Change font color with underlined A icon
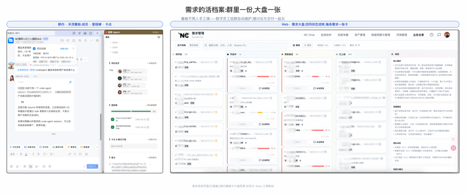This screenshot has width=466, height=195. [x=26, y=154]
